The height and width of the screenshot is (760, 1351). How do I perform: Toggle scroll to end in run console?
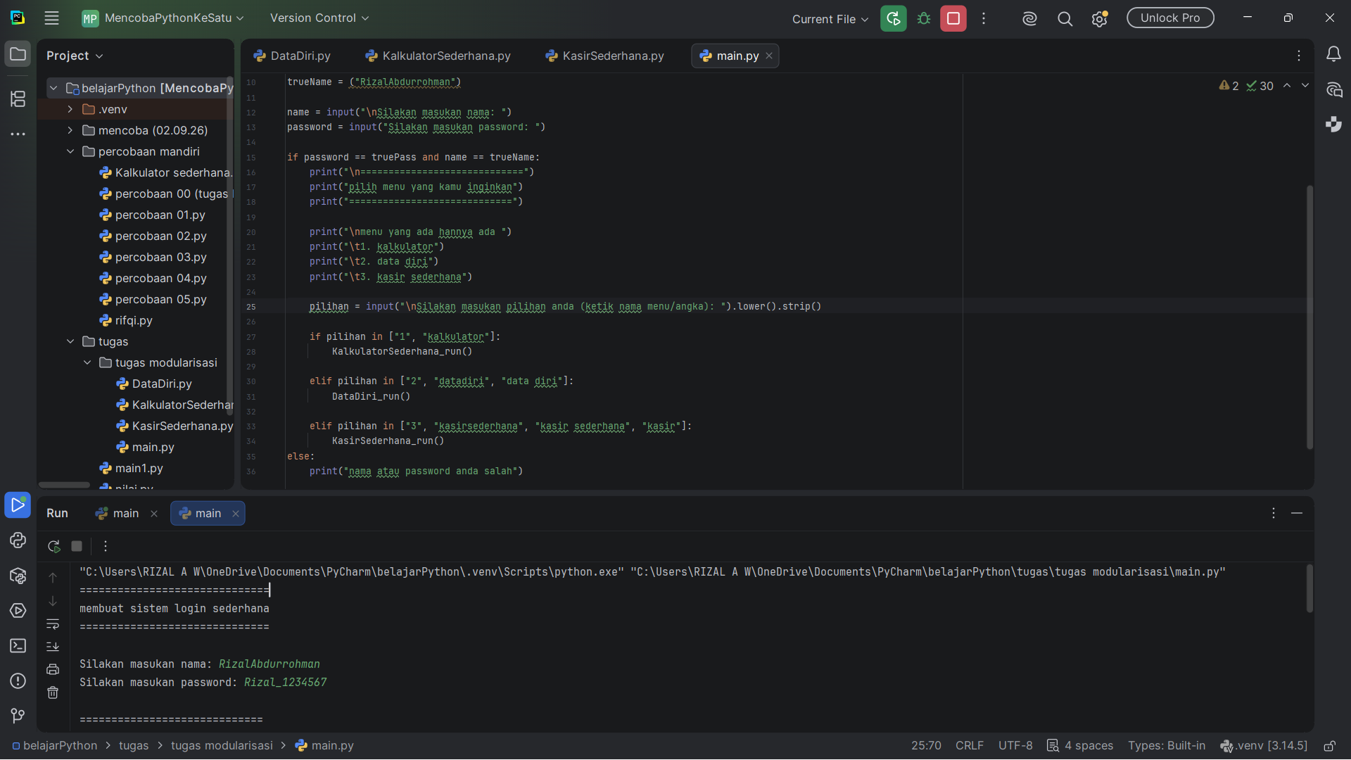click(x=53, y=647)
